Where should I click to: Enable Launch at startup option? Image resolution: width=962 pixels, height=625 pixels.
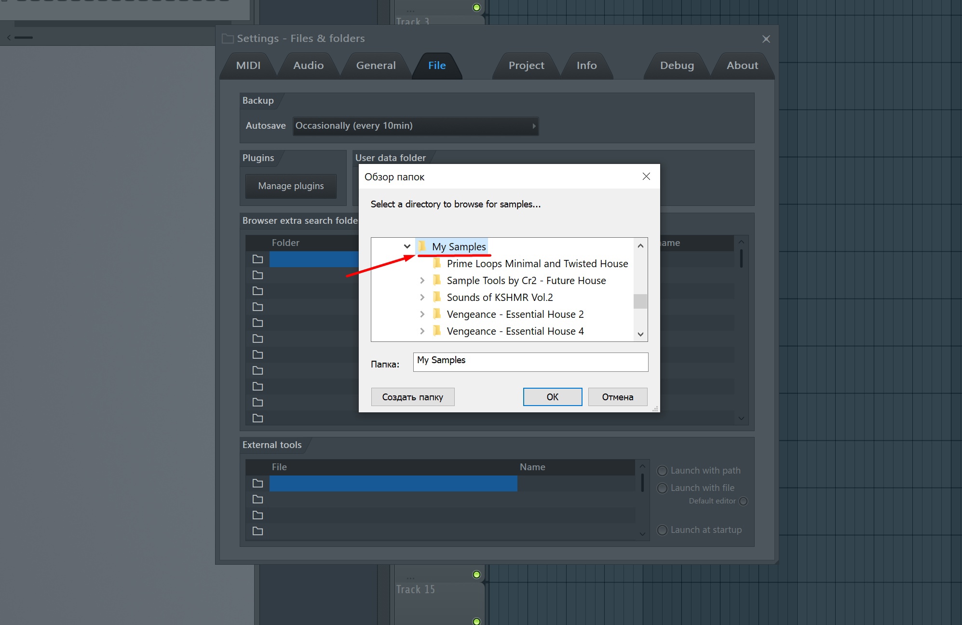pos(663,530)
